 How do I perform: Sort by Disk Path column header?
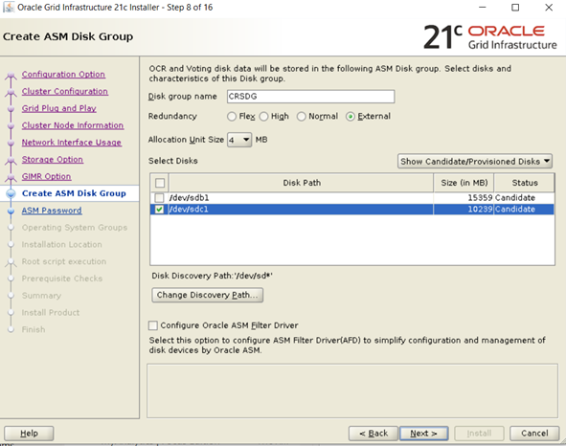point(302,183)
